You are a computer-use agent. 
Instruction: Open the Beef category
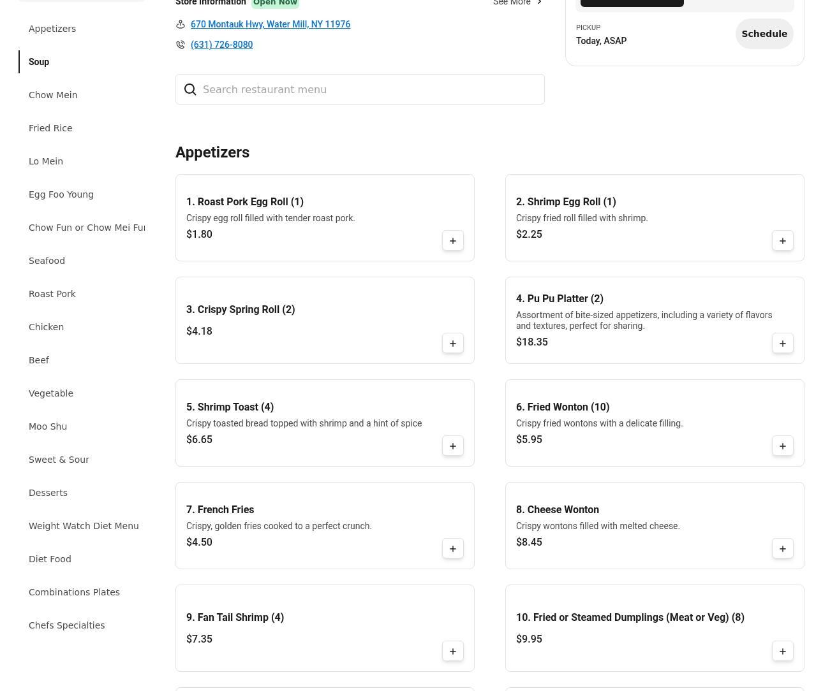coord(39,360)
